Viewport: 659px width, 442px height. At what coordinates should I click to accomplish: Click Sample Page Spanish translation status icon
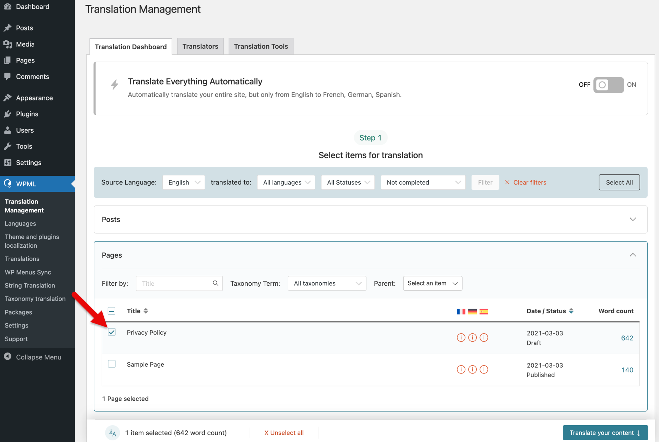(x=484, y=369)
